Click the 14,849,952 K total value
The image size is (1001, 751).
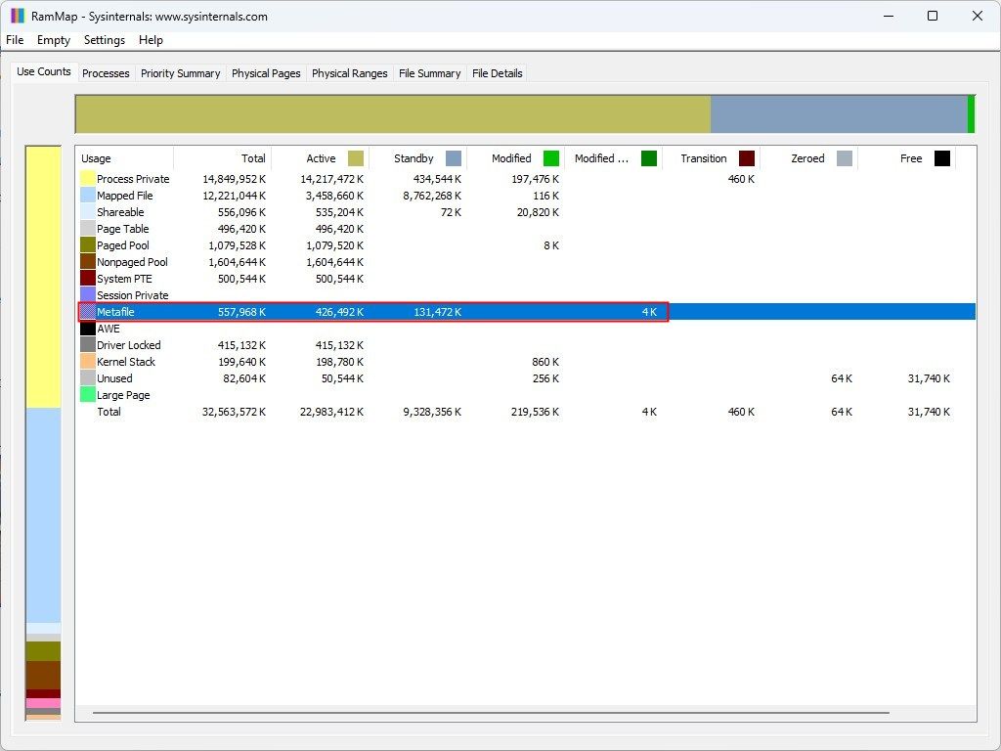pos(234,179)
